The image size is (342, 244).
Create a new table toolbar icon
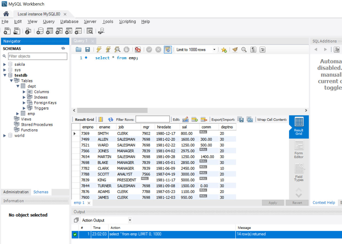tap(49, 31)
